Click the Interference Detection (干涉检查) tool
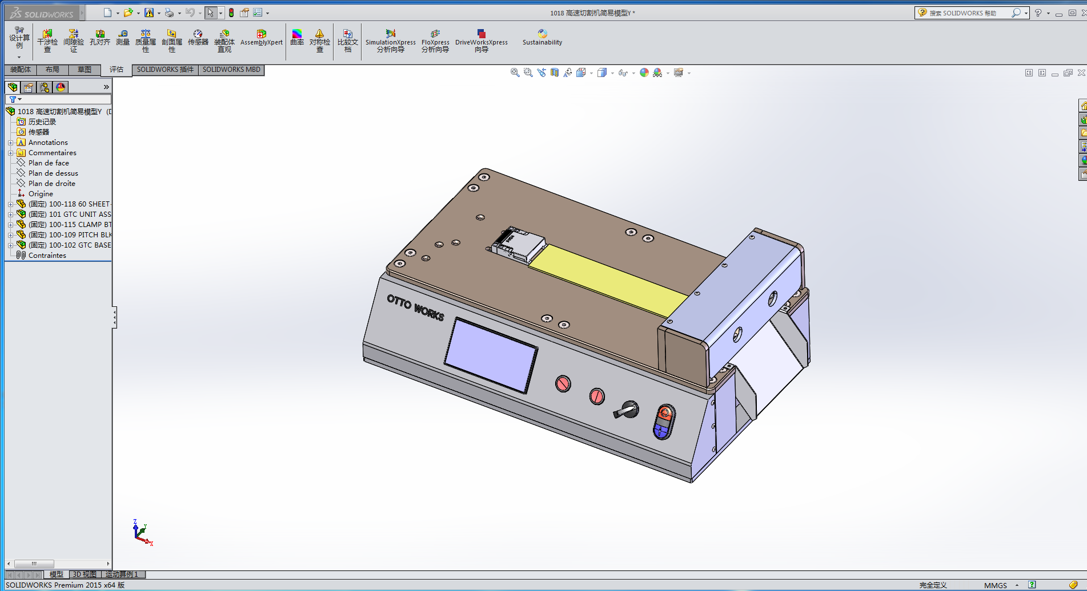Image resolution: width=1087 pixels, height=591 pixels. (47, 41)
